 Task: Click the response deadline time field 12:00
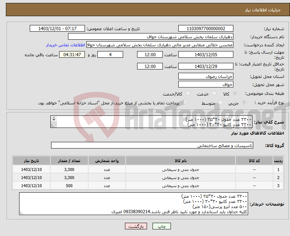point(150,54)
